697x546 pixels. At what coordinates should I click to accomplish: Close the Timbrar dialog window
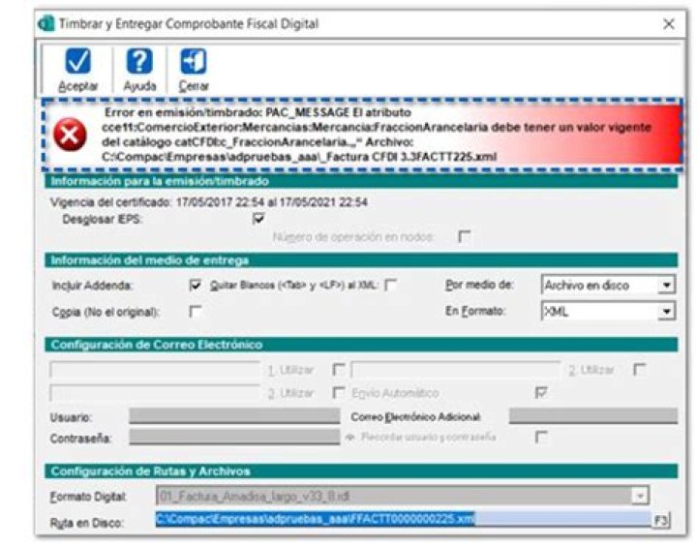click(668, 23)
